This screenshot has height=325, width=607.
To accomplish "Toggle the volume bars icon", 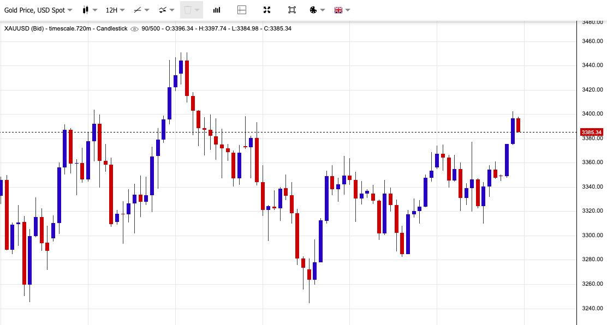I will (x=217, y=10).
